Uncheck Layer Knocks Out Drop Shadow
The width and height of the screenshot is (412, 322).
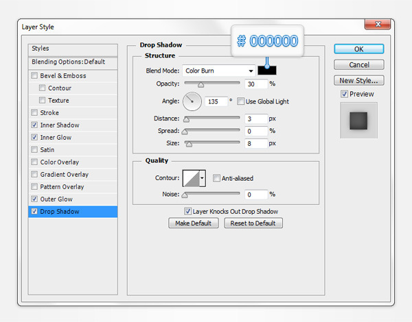click(187, 212)
